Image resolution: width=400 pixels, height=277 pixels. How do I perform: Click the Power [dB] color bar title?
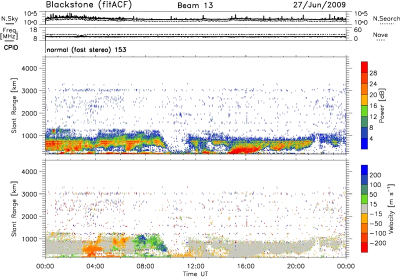382,105
